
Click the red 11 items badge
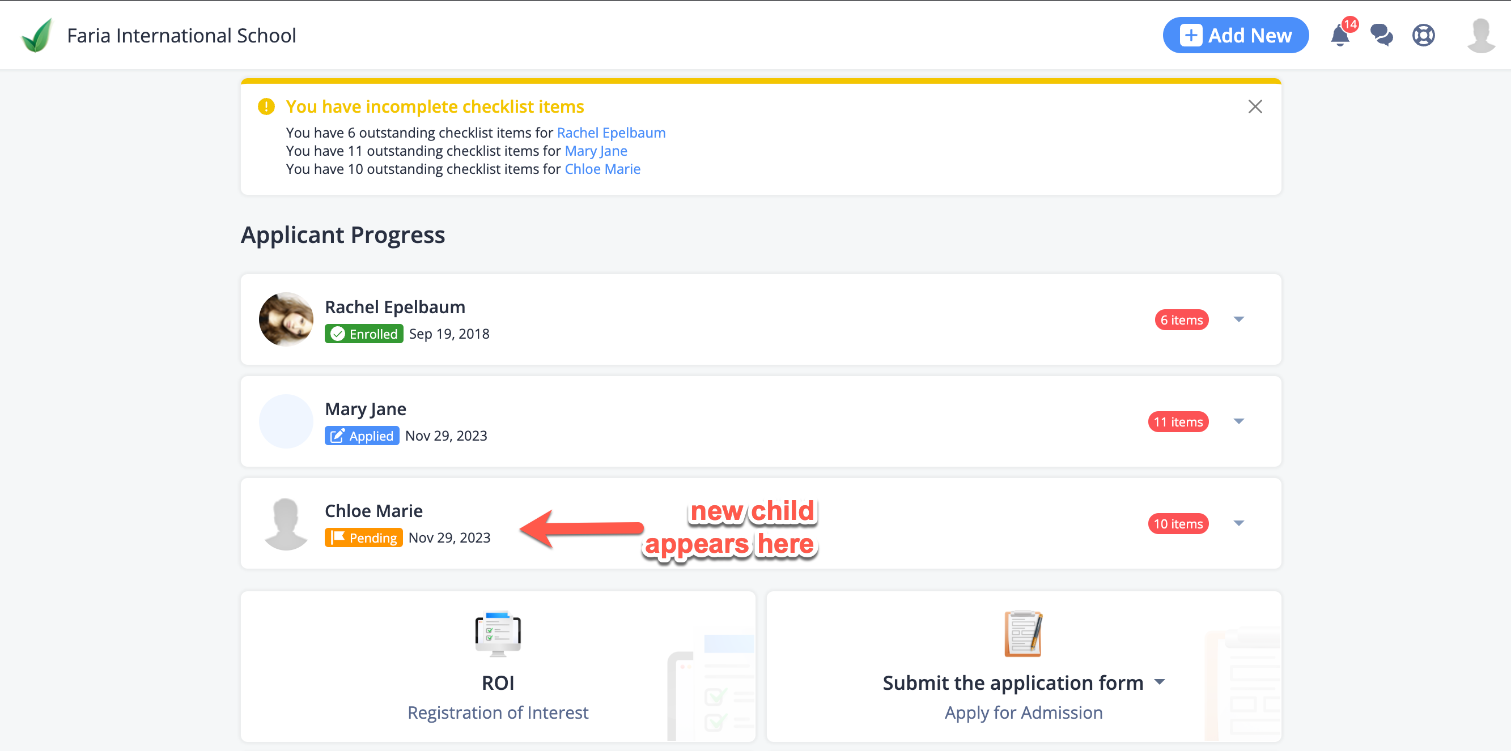pos(1177,421)
